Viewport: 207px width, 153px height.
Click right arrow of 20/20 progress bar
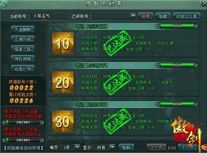pos(196,65)
